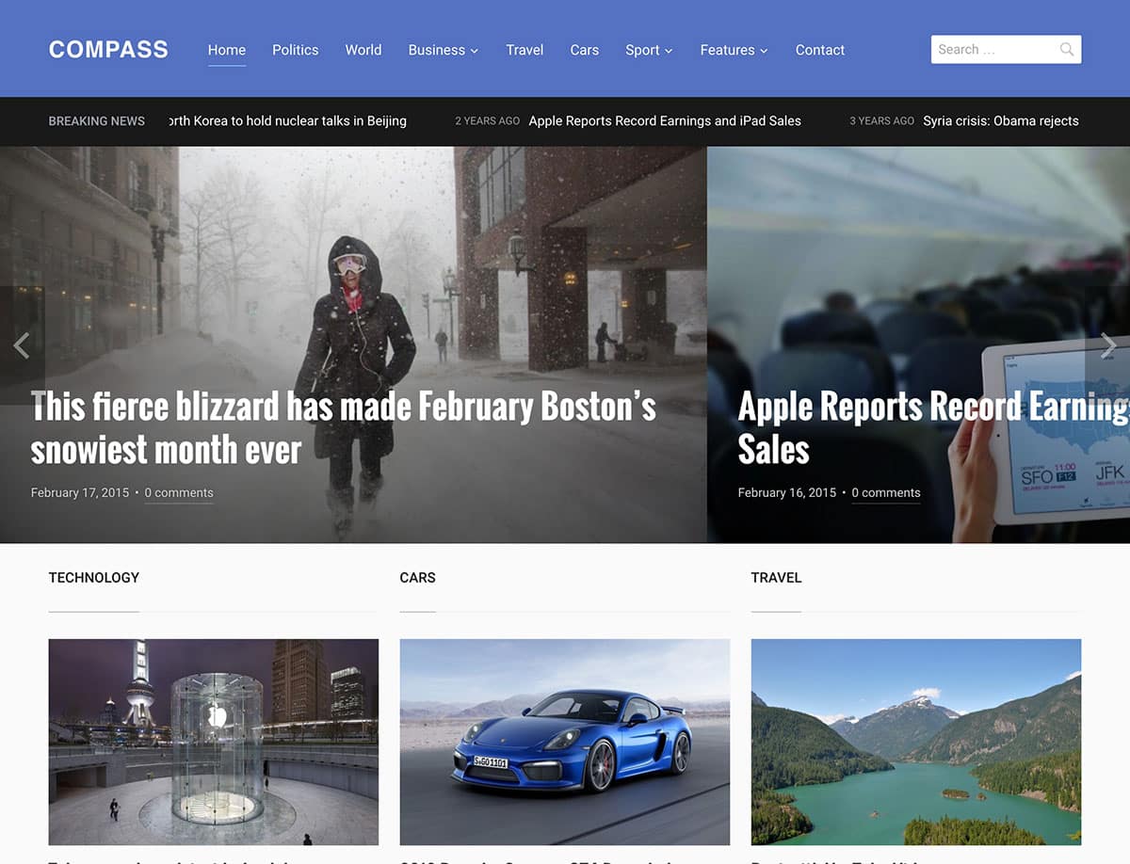Open mountain lake travel thumbnail
This screenshot has width=1130, height=864.
[x=916, y=742]
